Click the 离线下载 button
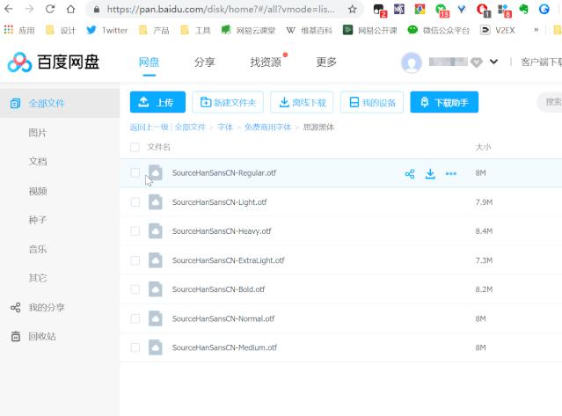This screenshot has width=562, height=416. [x=302, y=102]
